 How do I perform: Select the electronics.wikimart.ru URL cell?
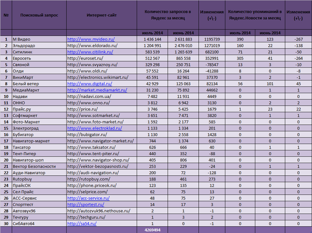pyautogui.click(x=102, y=77)
